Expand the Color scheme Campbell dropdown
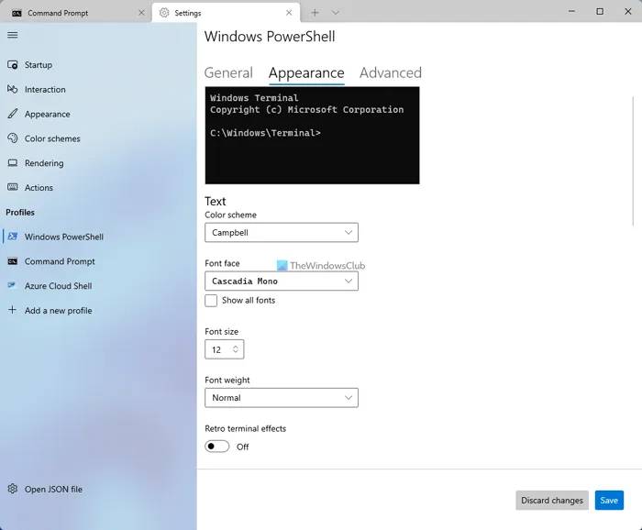Screen dimensions: 642x530 (282, 233)
